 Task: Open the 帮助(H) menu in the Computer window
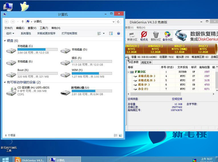click(x=56, y=28)
